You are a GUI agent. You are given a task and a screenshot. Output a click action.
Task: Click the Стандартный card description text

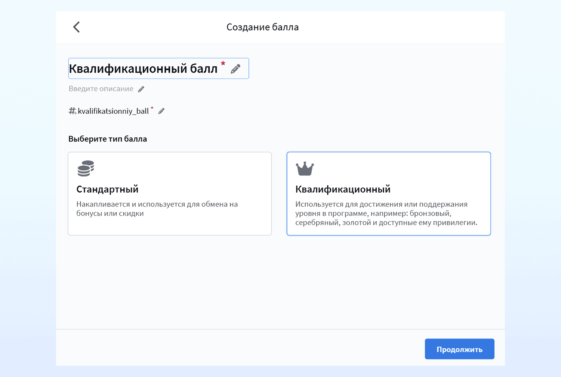(157, 209)
